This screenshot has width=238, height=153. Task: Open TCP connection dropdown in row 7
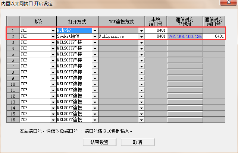pyautogui.click(x=141, y=66)
